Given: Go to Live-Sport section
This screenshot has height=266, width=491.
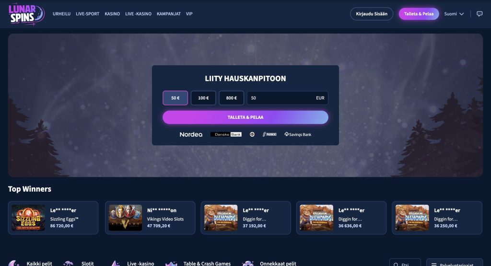Looking at the screenshot, I should tap(87, 14).
